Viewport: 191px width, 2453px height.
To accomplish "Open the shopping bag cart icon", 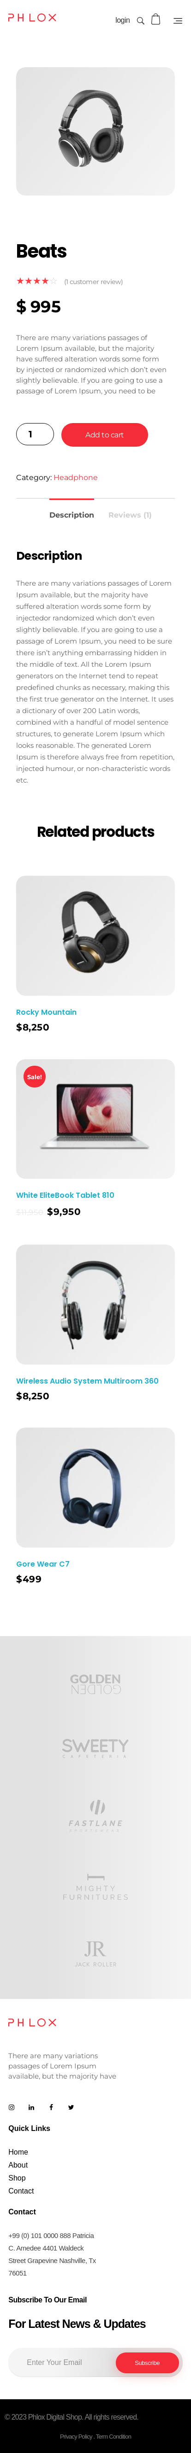I will [x=156, y=19].
